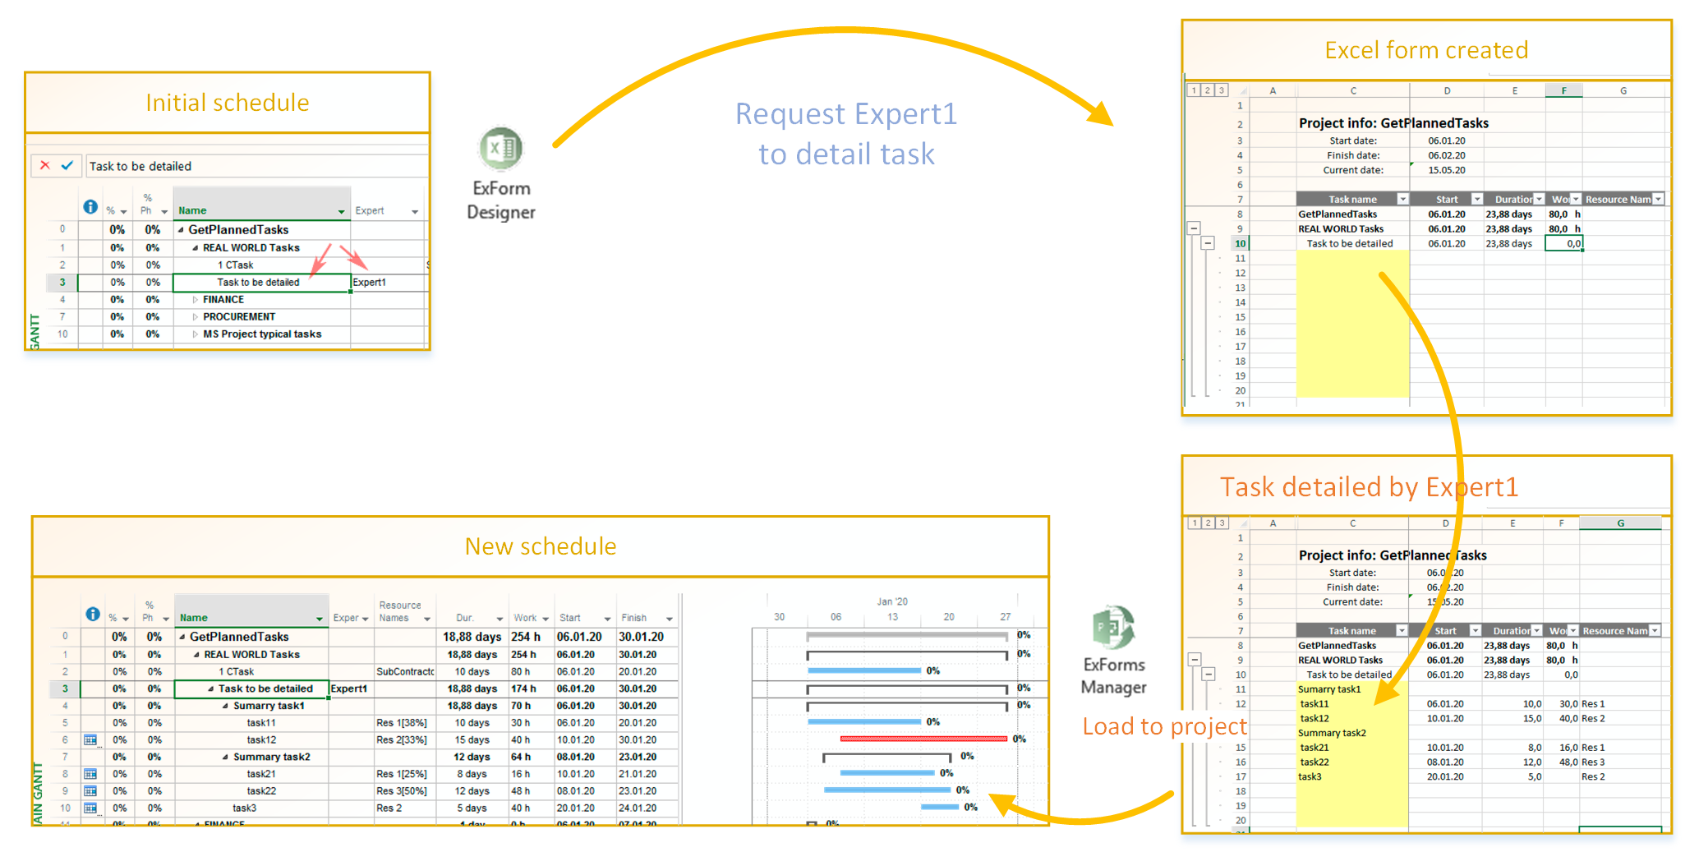
Task: Collapse outer outline group in Excel form created
Action: pyautogui.click(x=1194, y=228)
